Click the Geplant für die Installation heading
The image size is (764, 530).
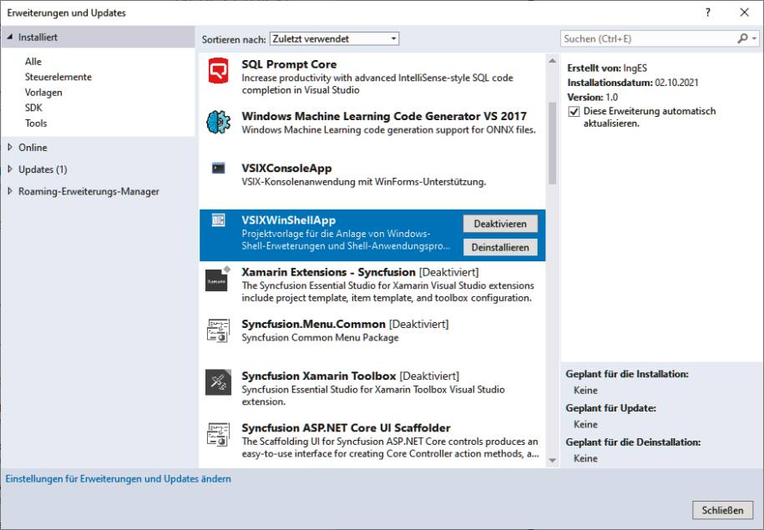coord(627,374)
